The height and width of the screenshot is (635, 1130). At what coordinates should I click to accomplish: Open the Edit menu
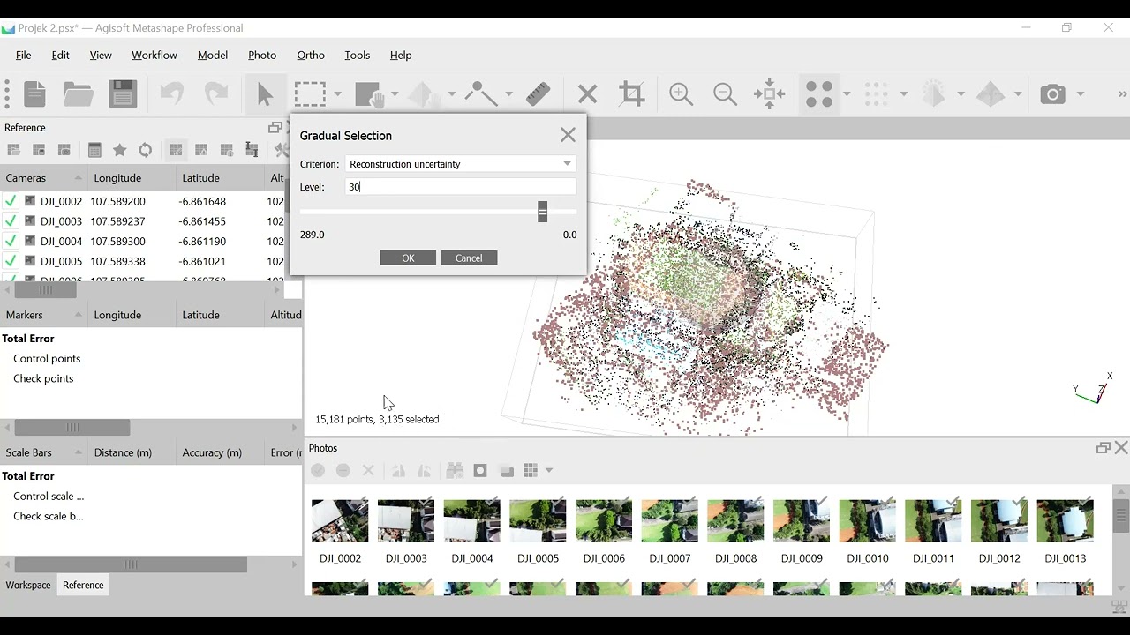60,55
